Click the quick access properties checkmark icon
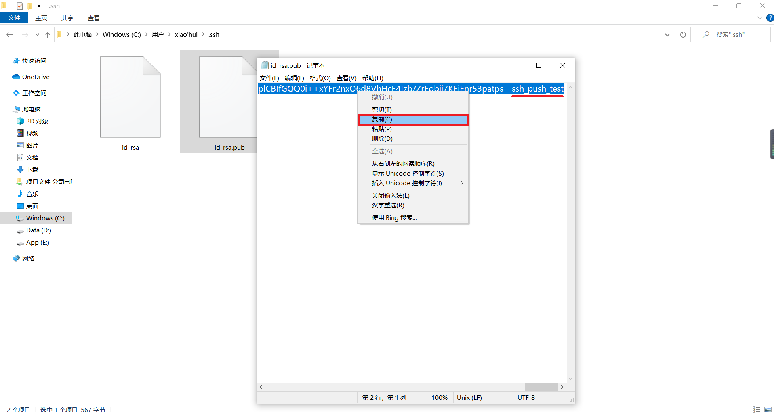Image resolution: width=774 pixels, height=414 pixels. coord(20,6)
